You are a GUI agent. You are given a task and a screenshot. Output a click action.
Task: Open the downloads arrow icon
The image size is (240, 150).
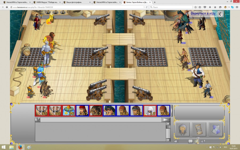(210, 7)
